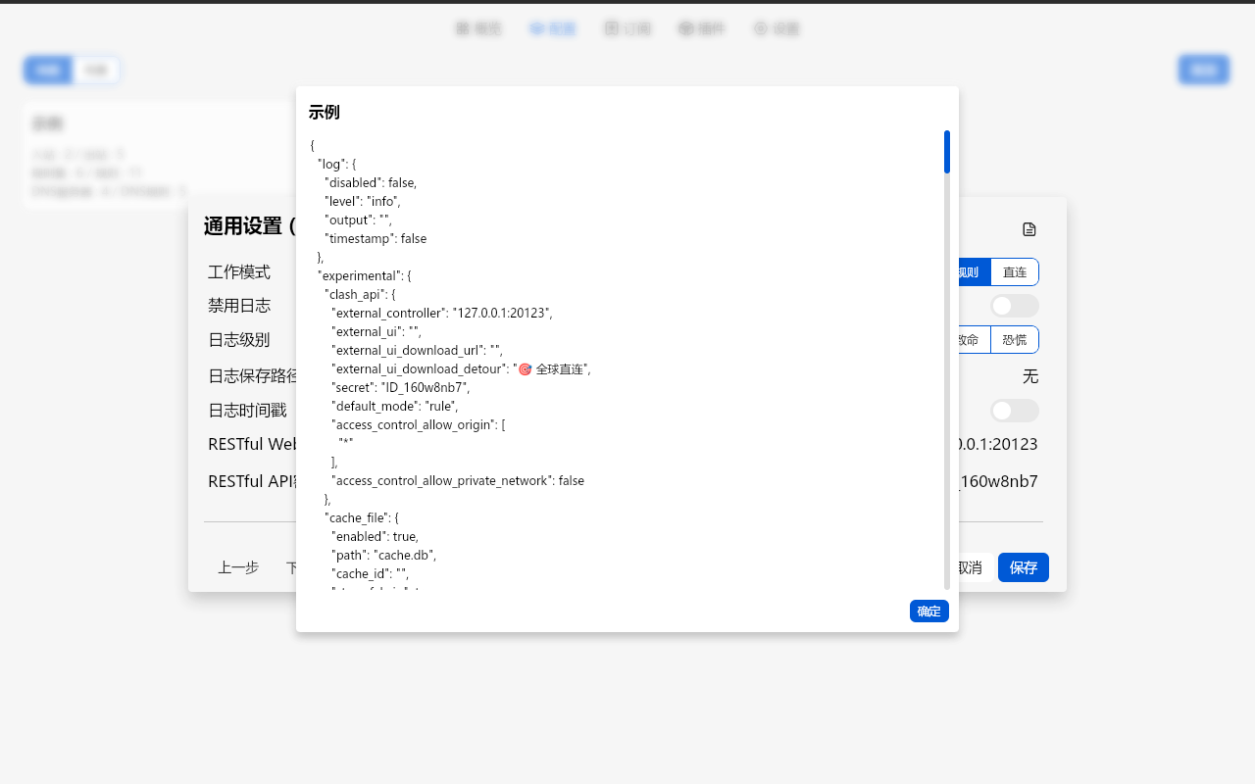Click the "external_ui_download_url" line
This screenshot has width=1255, height=784.
[x=418, y=350]
